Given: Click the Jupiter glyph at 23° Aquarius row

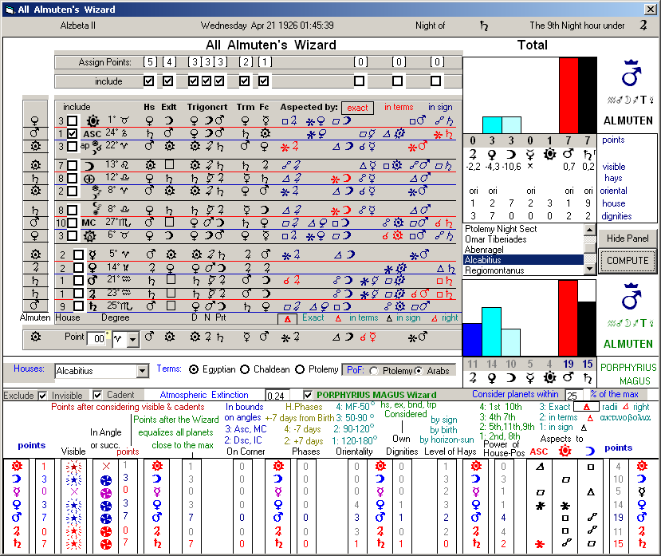Looking at the screenshot, I should (92, 294).
